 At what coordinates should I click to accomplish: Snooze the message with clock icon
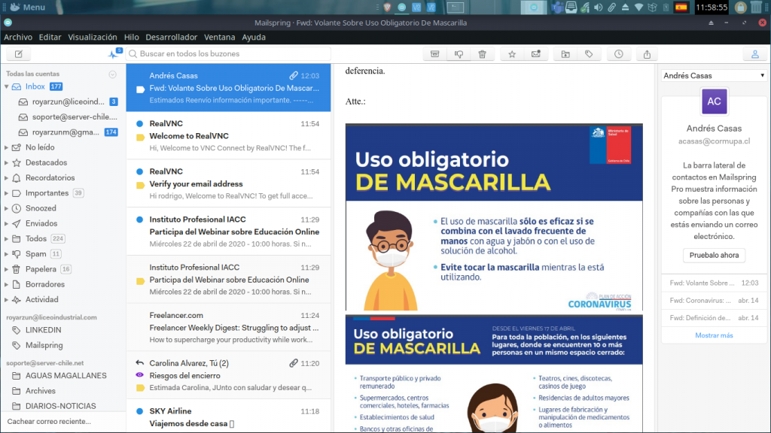tap(619, 54)
